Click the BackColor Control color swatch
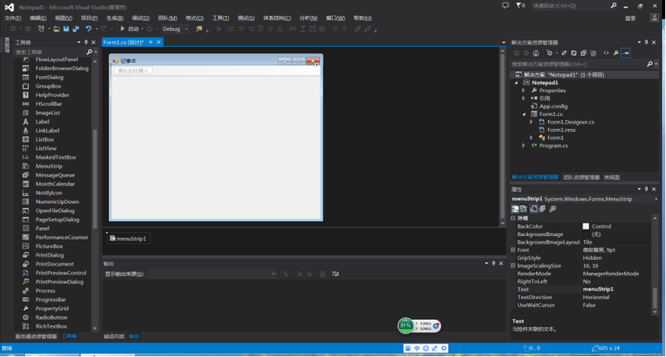Image resolution: width=666 pixels, height=357 pixels. tap(586, 227)
